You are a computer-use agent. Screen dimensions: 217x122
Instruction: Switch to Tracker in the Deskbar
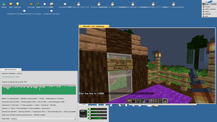click(x=209, y=7)
